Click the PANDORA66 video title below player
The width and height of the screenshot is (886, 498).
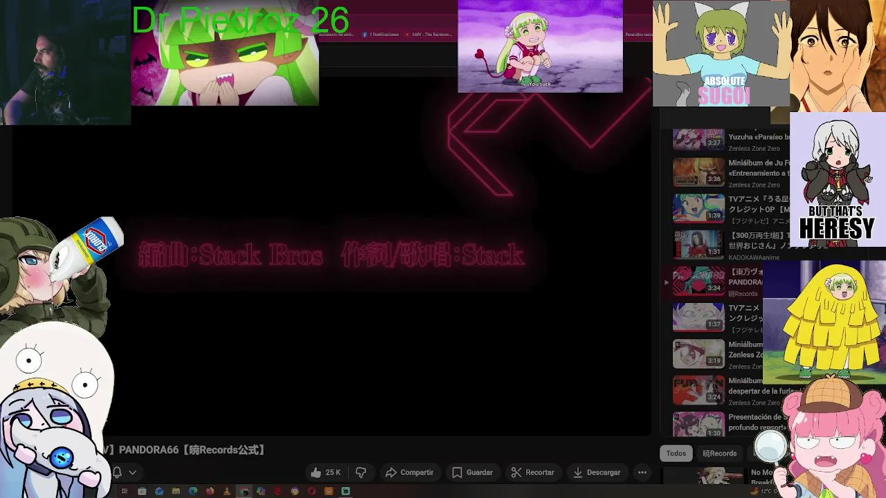(x=185, y=450)
